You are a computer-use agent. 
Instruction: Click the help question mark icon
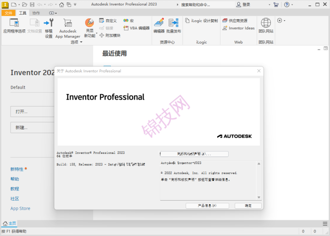(x=286, y=5)
